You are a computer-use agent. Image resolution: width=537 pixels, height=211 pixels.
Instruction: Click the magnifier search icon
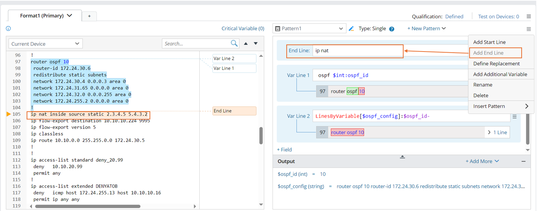pos(234,43)
